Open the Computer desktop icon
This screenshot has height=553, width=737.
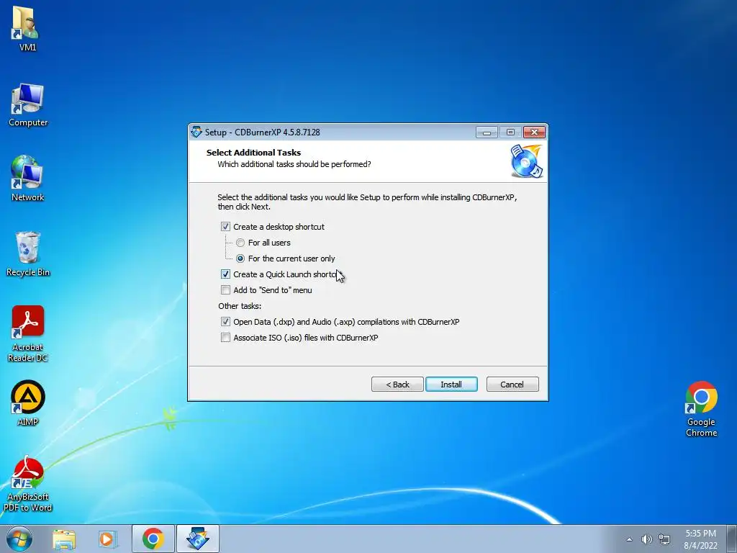[x=28, y=105]
